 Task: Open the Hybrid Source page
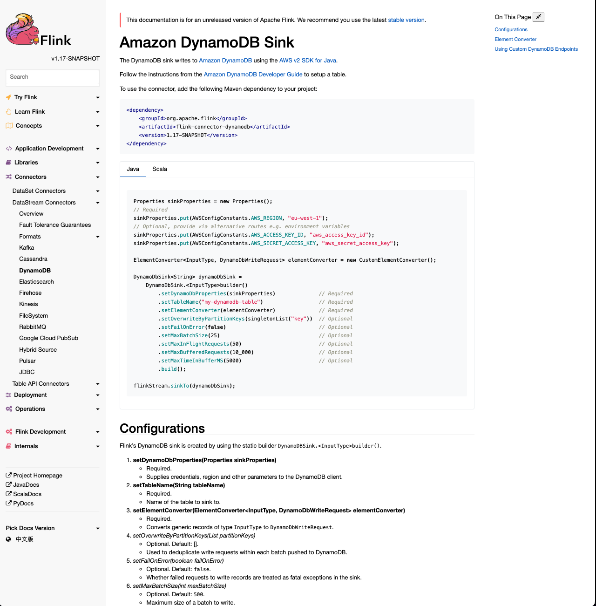click(38, 350)
